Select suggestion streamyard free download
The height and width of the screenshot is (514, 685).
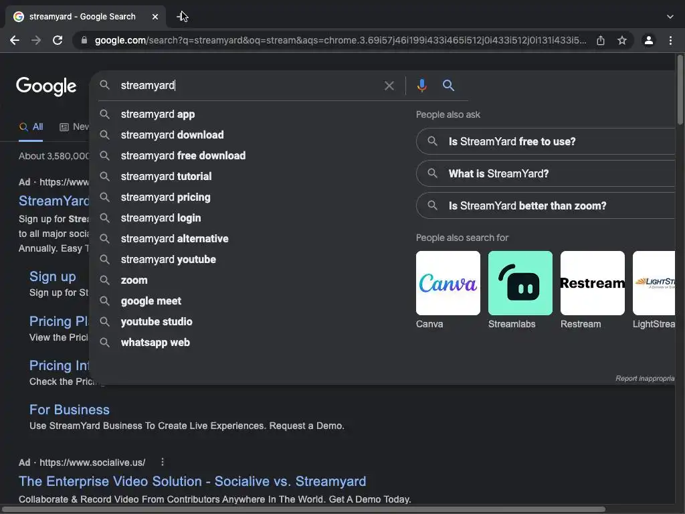tap(183, 155)
